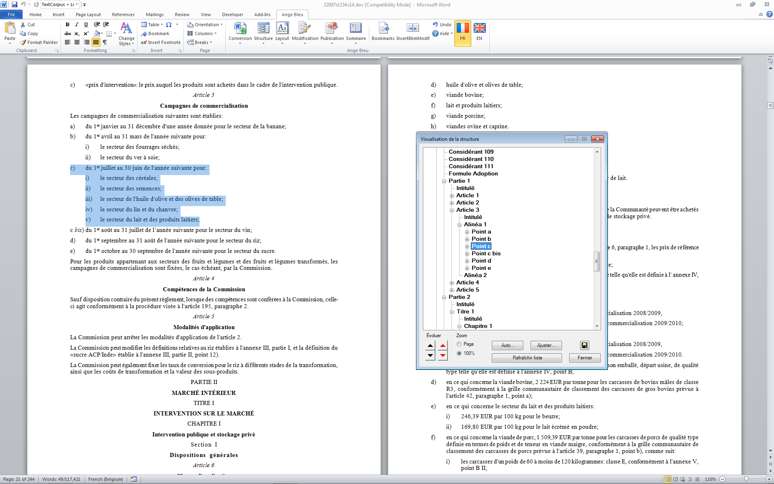Viewport: 774px width, 484px height.
Task: Open the Change Styles menu
Action: tap(126, 34)
